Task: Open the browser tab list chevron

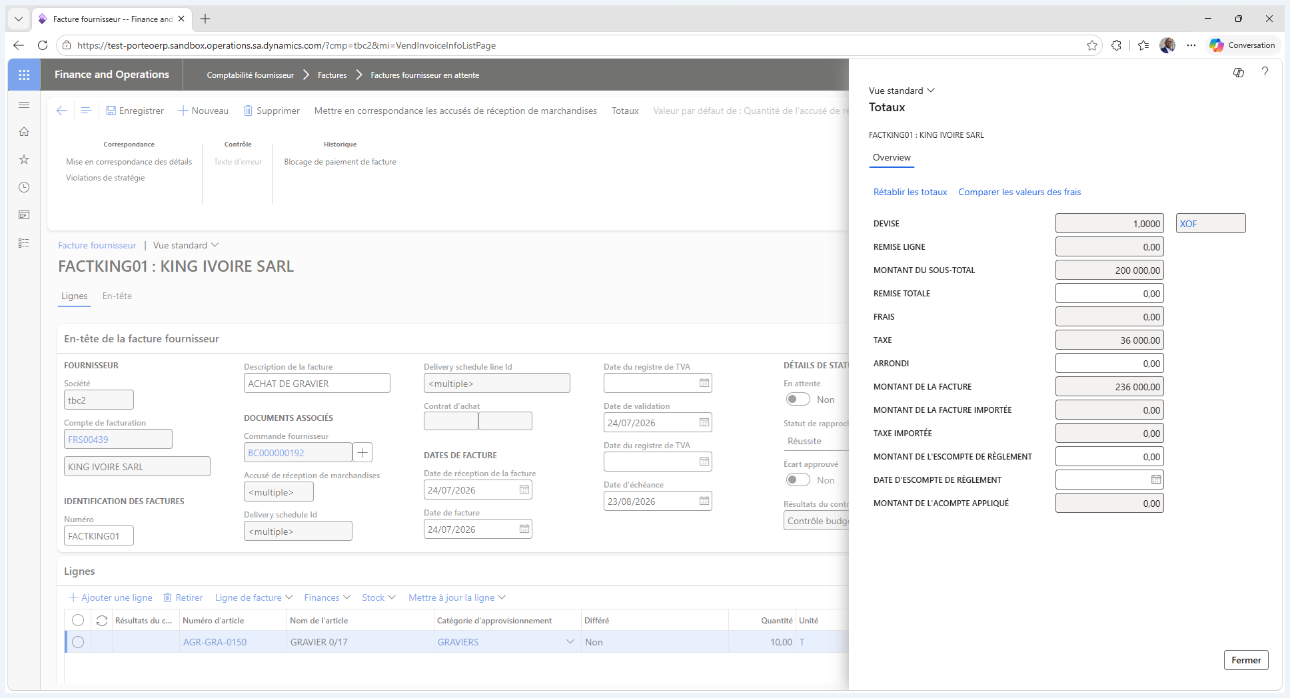Action: (x=19, y=19)
